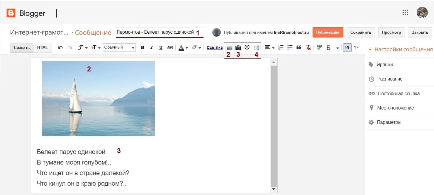Click the Ссылка link button

click(x=215, y=47)
